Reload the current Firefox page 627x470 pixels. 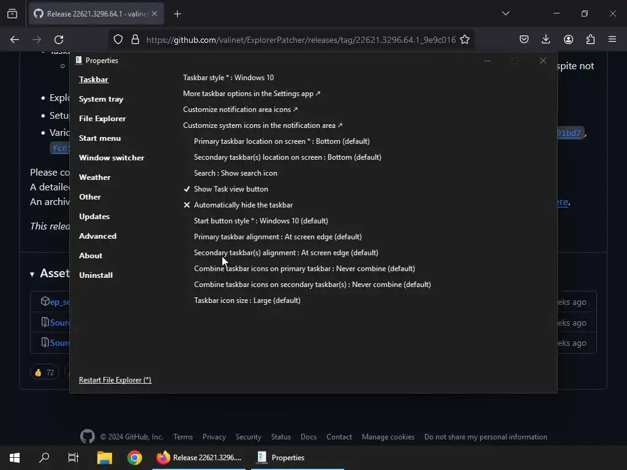pyautogui.click(x=59, y=40)
